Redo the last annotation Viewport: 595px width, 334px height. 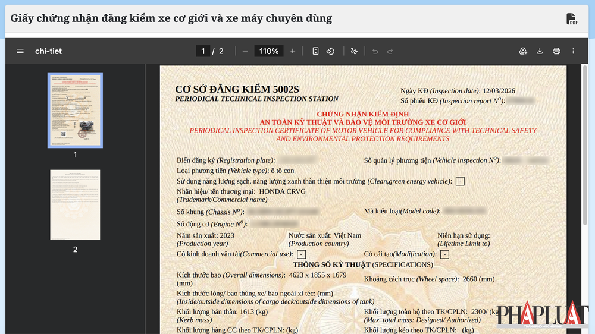[390, 51]
